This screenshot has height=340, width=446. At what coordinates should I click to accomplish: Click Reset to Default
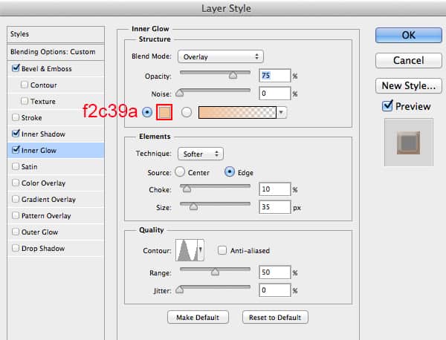click(275, 317)
